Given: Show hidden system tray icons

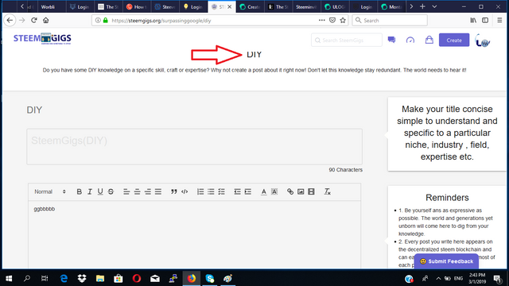Looking at the screenshot, I should pos(438,278).
